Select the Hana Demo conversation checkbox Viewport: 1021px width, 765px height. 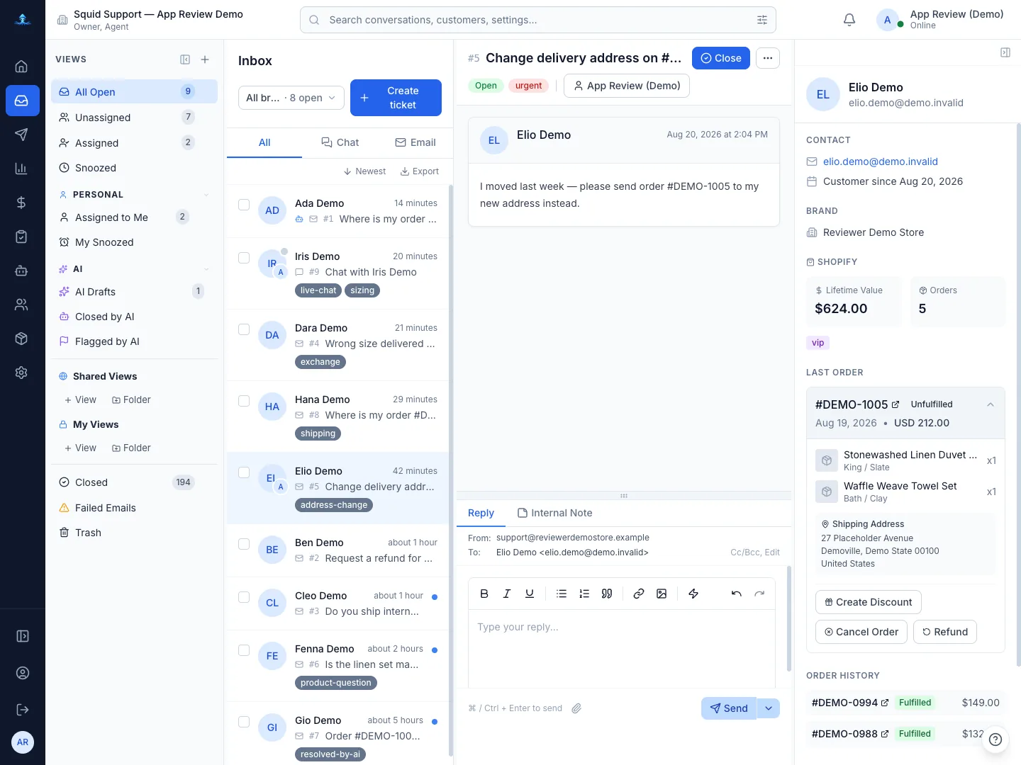244,401
